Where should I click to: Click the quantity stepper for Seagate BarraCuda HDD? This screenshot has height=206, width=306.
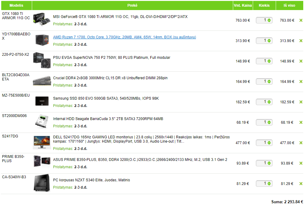[x=269, y=122]
